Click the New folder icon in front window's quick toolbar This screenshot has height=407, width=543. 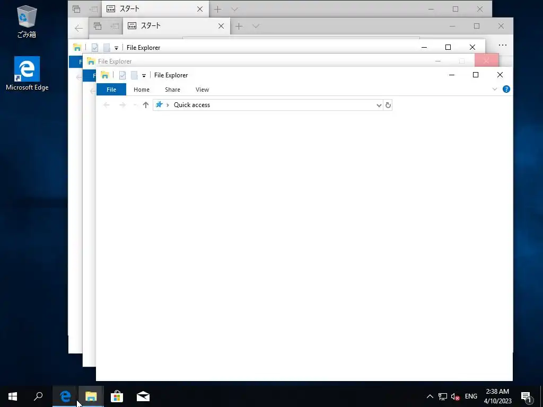coord(134,75)
